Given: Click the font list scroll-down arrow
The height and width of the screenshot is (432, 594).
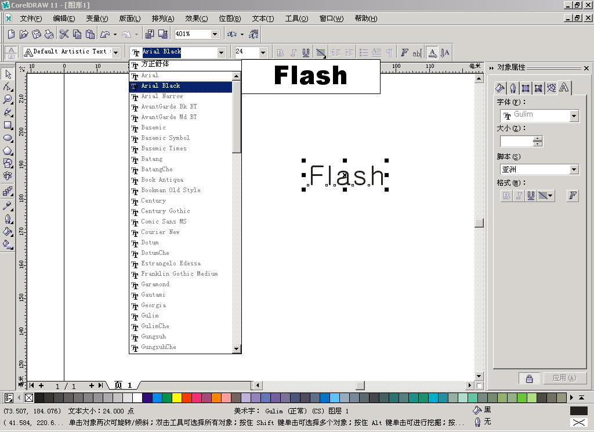Looking at the screenshot, I should tap(237, 348).
